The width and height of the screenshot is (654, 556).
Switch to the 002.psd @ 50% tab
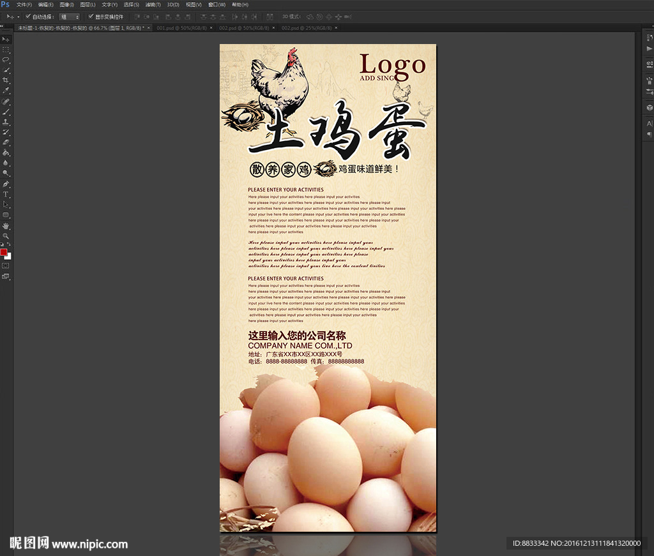tap(244, 28)
